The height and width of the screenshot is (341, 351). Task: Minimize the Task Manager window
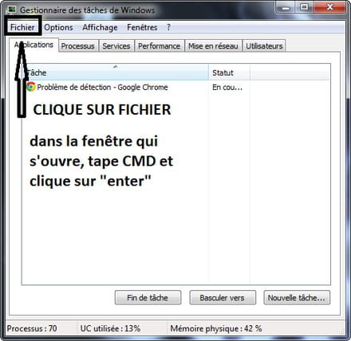[x=286, y=7]
